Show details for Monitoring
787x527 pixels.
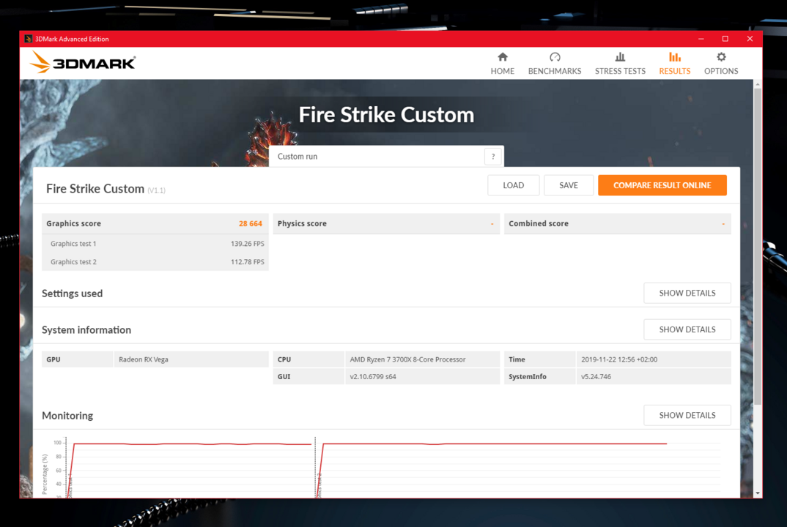(687, 415)
